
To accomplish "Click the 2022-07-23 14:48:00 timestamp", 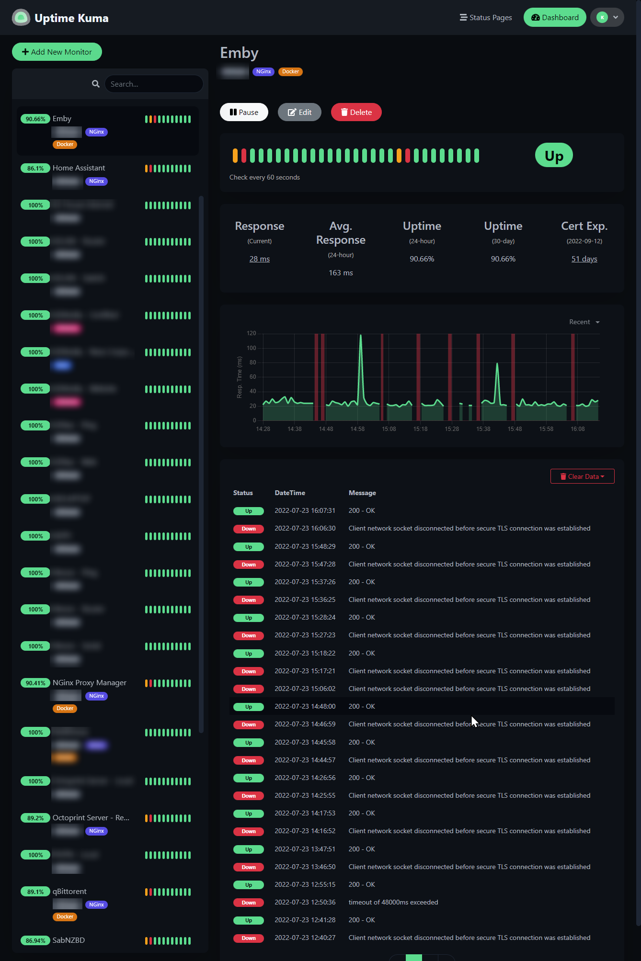I will (x=305, y=707).
